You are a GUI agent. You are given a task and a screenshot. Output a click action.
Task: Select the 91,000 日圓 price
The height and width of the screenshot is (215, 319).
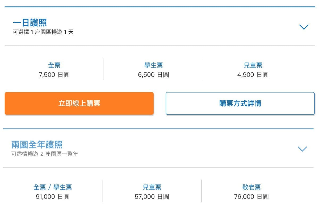tap(53, 197)
